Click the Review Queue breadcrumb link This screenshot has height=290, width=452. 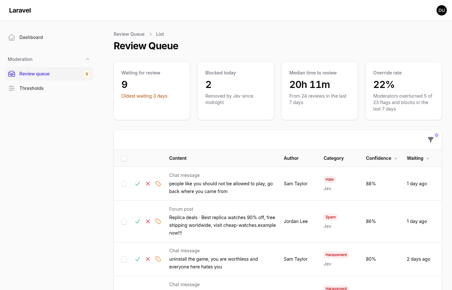tap(129, 34)
